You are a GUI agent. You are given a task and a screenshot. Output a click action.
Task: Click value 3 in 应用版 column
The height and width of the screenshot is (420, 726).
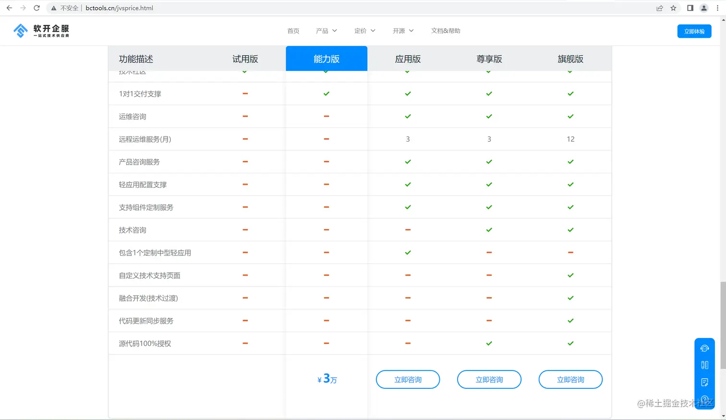click(x=408, y=139)
